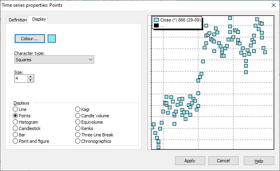Select the Line display radio button
The image size is (280, 171).
(x=16, y=109)
